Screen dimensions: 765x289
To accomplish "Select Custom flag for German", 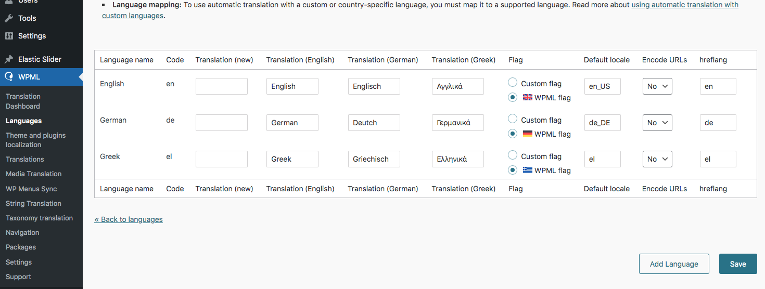I will pos(513,119).
